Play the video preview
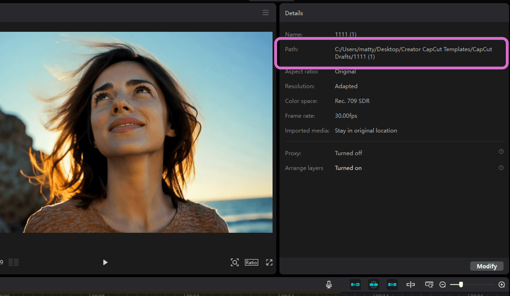The image size is (510, 296). (x=105, y=262)
